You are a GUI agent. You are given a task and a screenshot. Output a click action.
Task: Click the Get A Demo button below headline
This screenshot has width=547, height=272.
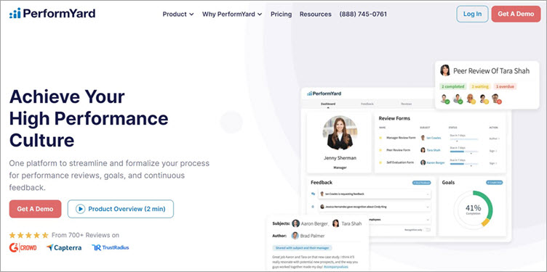pyautogui.click(x=35, y=209)
